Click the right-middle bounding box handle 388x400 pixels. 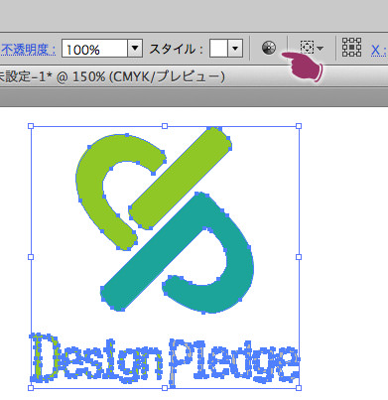(x=299, y=257)
